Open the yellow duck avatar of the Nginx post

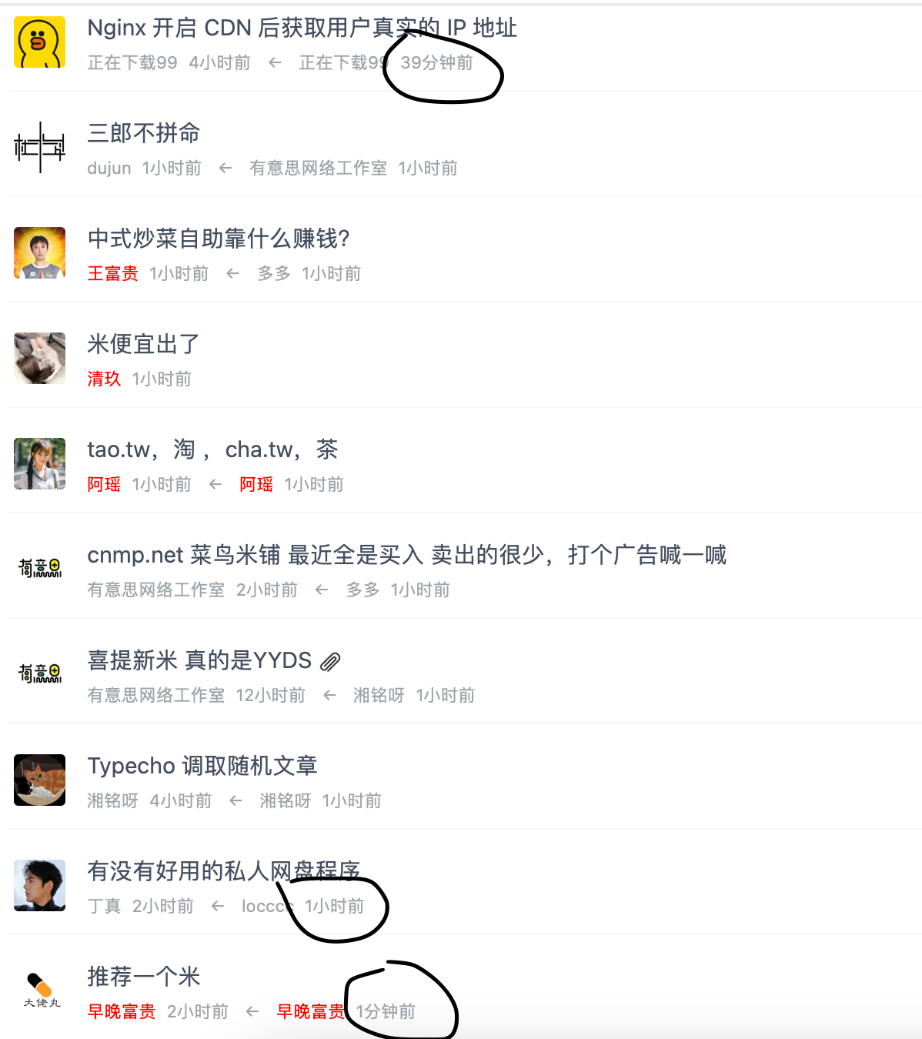pyautogui.click(x=39, y=42)
